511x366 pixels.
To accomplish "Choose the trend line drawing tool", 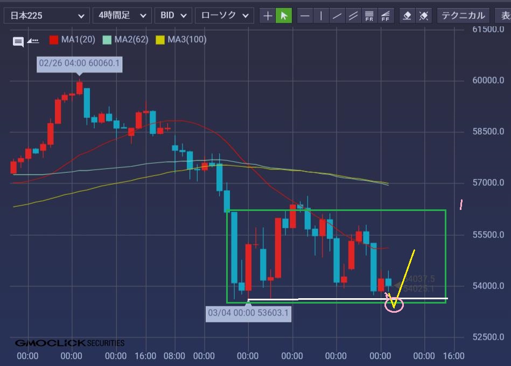I will click(x=337, y=16).
